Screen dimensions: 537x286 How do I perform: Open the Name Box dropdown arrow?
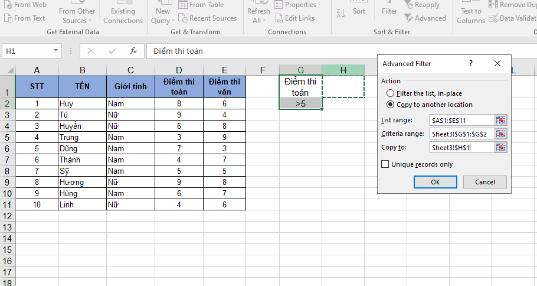coord(55,51)
